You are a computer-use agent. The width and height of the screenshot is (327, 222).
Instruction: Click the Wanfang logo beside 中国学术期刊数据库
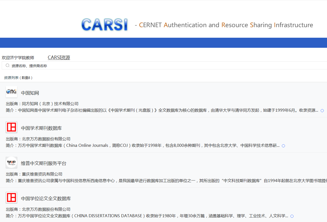[11, 127]
